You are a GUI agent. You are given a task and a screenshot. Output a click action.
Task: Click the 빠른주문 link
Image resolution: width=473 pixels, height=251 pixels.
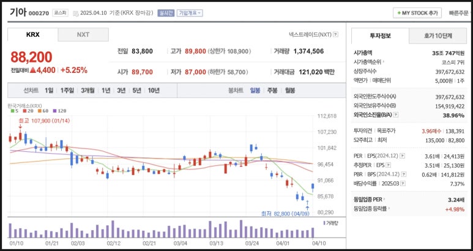click(458, 13)
